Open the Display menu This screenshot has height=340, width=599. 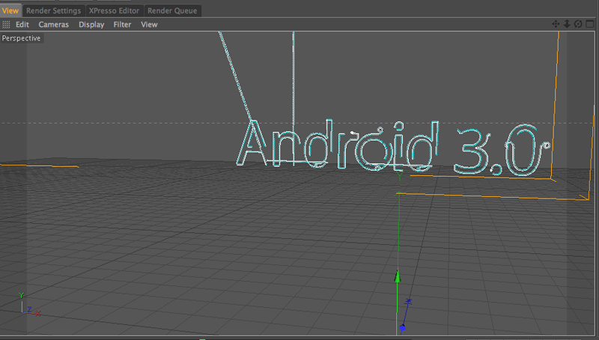91,25
